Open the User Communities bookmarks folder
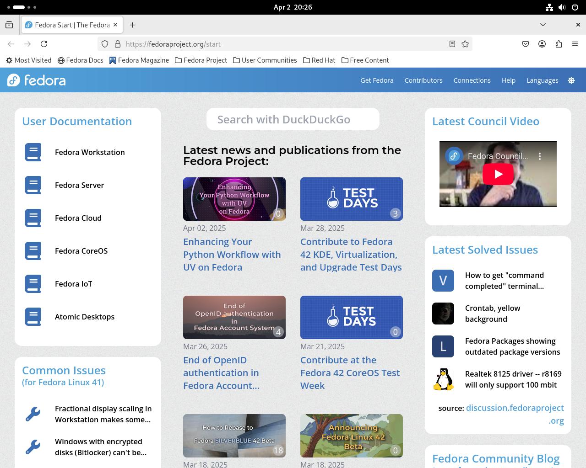The height and width of the screenshot is (468, 586). click(265, 60)
